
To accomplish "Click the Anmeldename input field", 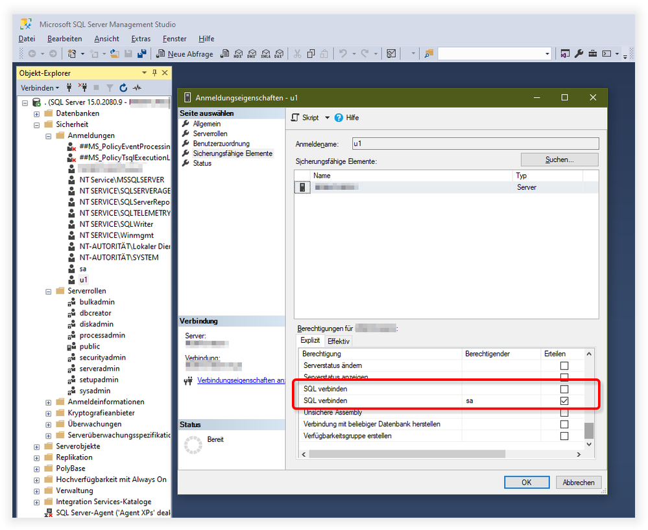I will pos(475,144).
